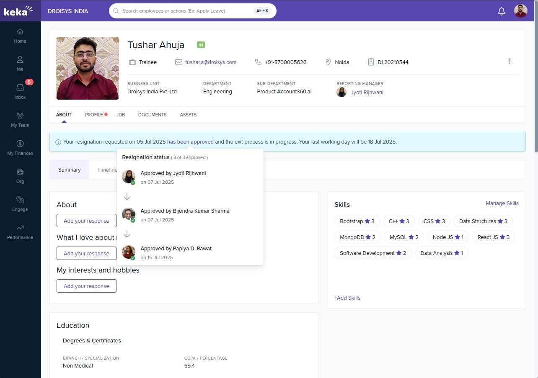Open My Finances section
The image size is (538, 378).
coord(20,147)
